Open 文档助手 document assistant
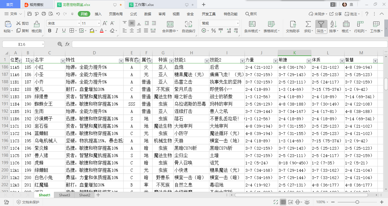The height and width of the screenshot is (206, 388). pyautogui.click(x=293, y=27)
